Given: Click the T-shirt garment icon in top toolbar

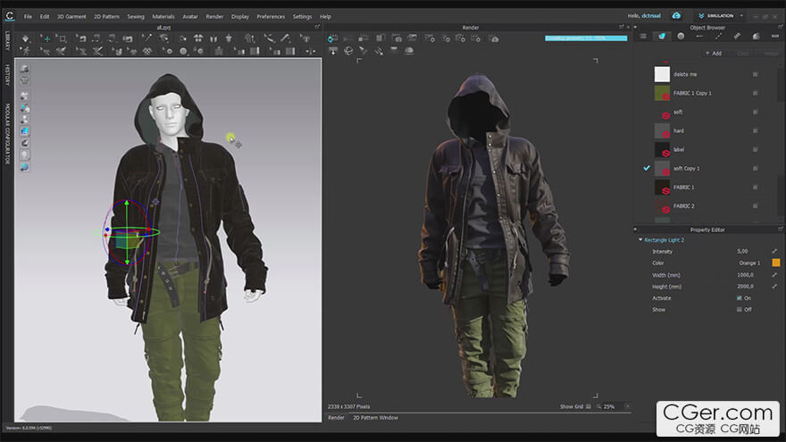Looking at the screenshot, I should click(229, 38).
